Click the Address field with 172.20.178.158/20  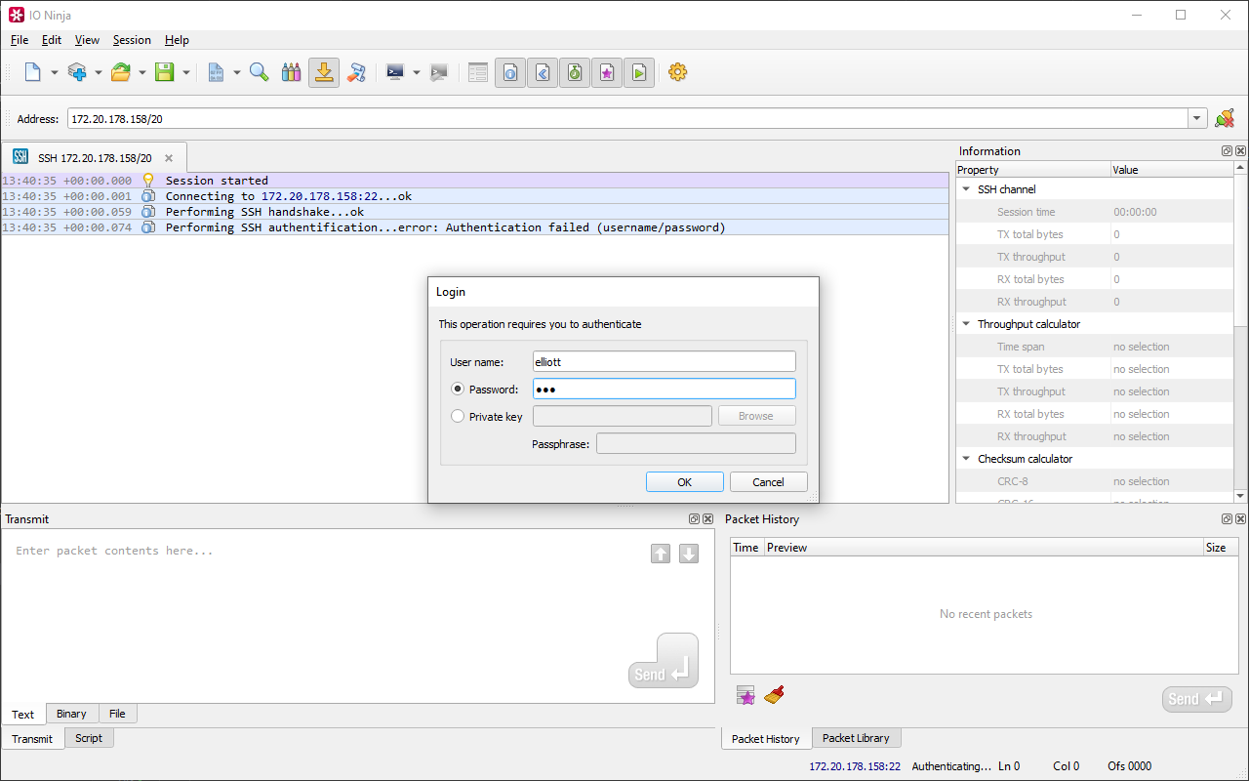627,118
